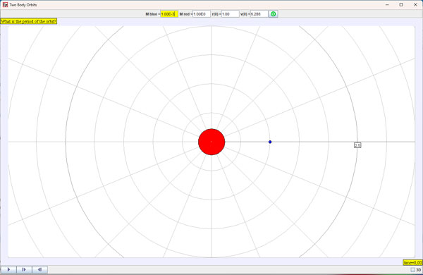Pick the small blue orbiting body
The width and height of the screenshot is (423, 275).
pyautogui.click(x=270, y=142)
